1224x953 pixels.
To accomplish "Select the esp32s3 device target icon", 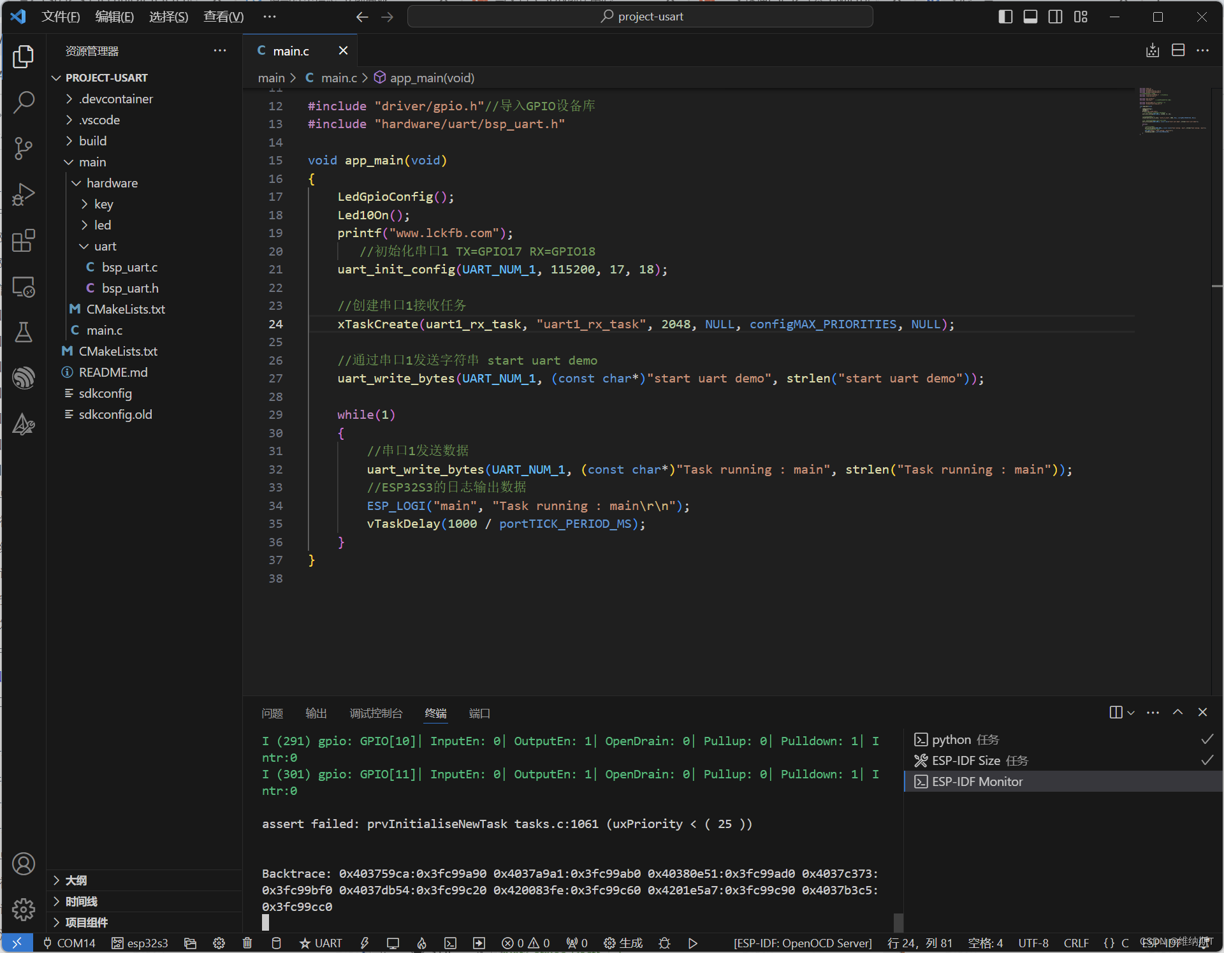I will click(139, 943).
